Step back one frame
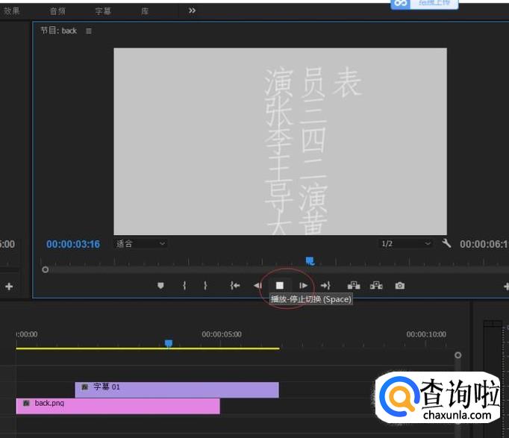 click(257, 285)
